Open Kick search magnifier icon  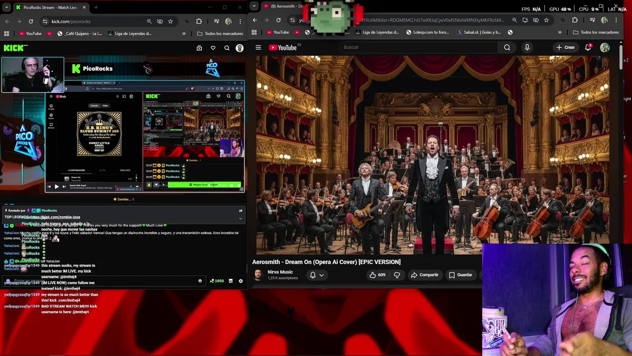tap(227, 48)
